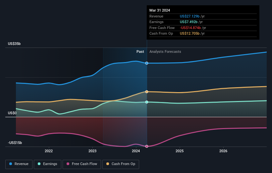Image resolution: width=272 pixels, height=173 pixels.
Task: Click the Mar 31 2024 tooltip date
Action: [160, 10]
